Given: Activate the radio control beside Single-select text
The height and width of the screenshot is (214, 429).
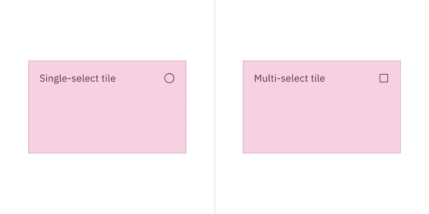Looking at the screenshot, I should [169, 78].
